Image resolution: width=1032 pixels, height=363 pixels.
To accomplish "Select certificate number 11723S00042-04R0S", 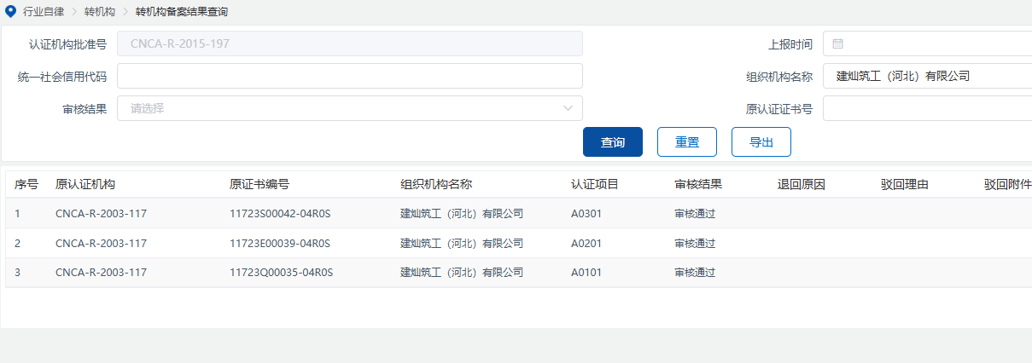I will click(280, 214).
